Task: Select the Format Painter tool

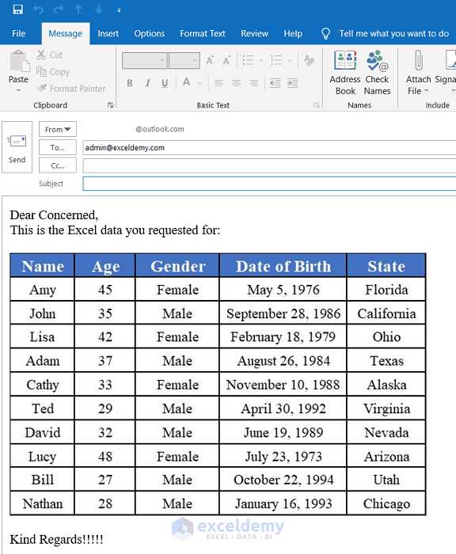Action: (x=71, y=89)
